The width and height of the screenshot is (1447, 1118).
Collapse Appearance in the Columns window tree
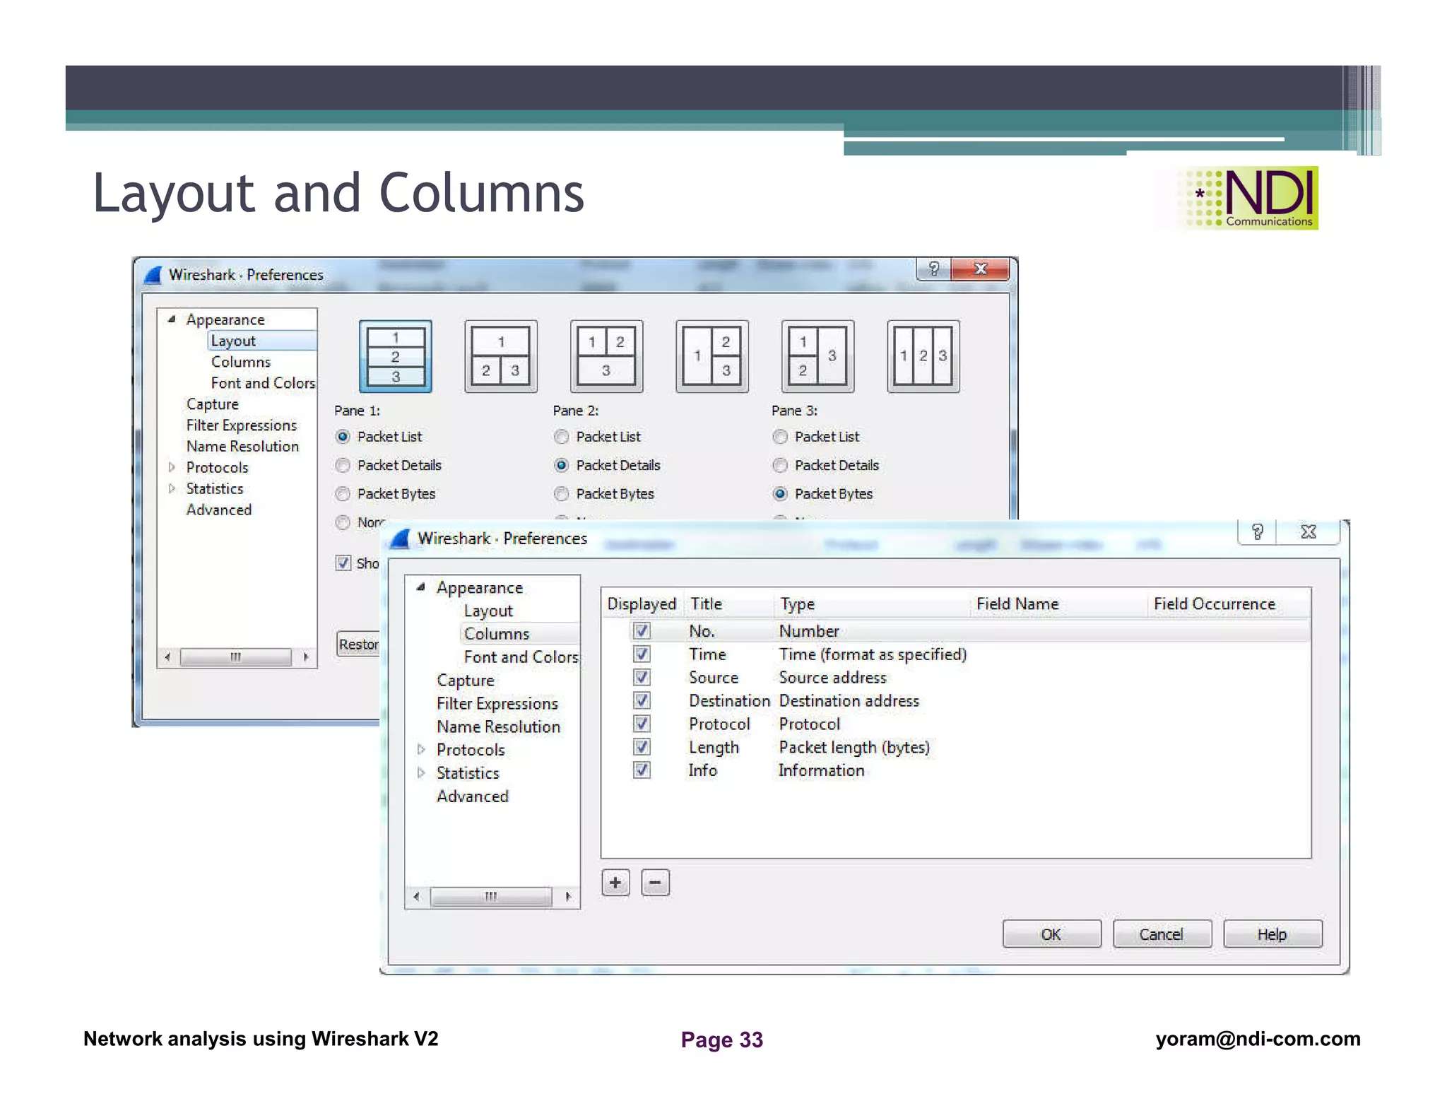pyautogui.click(x=421, y=587)
